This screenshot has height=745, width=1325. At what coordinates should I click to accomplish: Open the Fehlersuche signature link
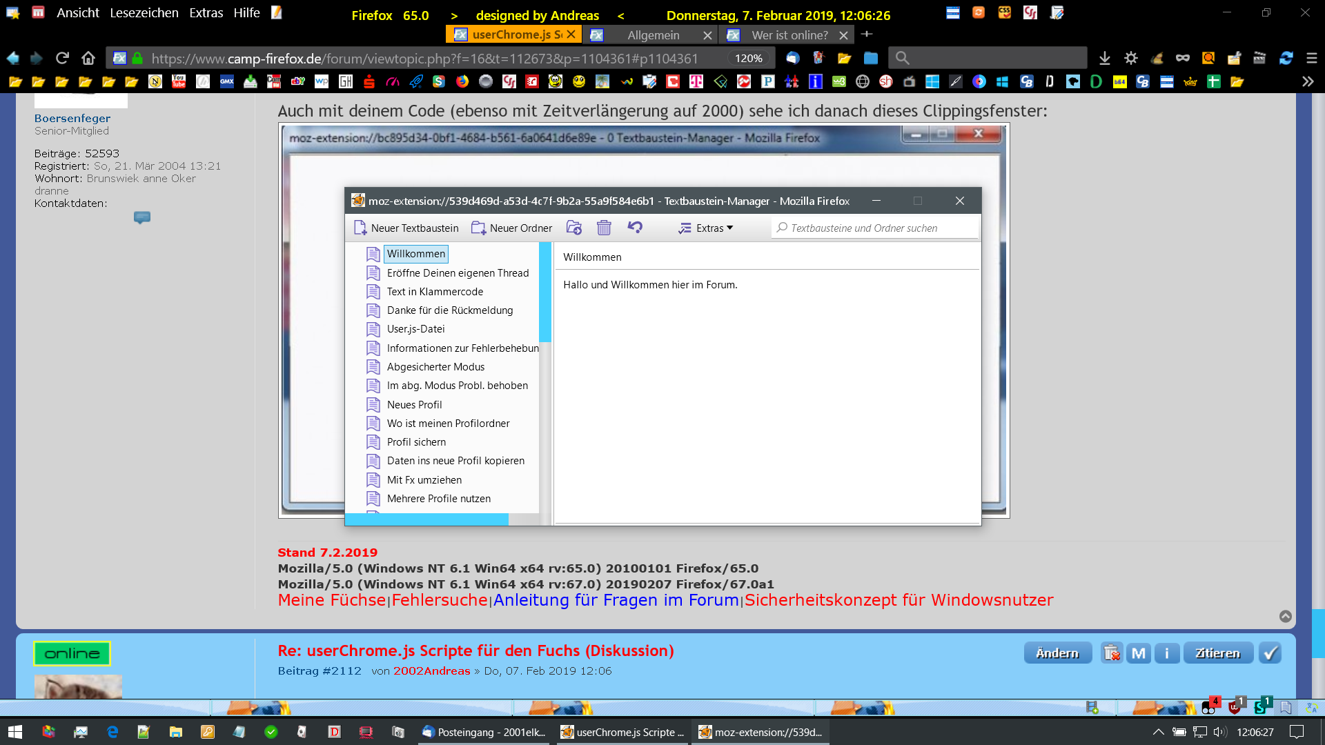(x=440, y=600)
